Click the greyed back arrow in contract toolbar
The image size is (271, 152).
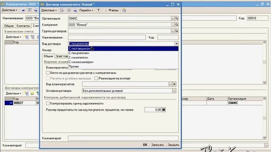[62, 10]
